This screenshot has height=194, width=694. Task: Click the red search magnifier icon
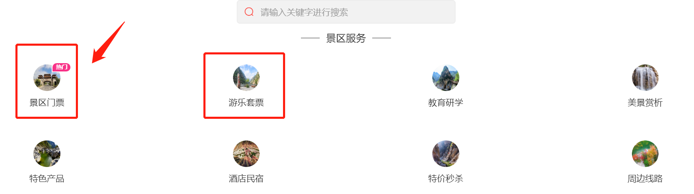tap(249, 12)
